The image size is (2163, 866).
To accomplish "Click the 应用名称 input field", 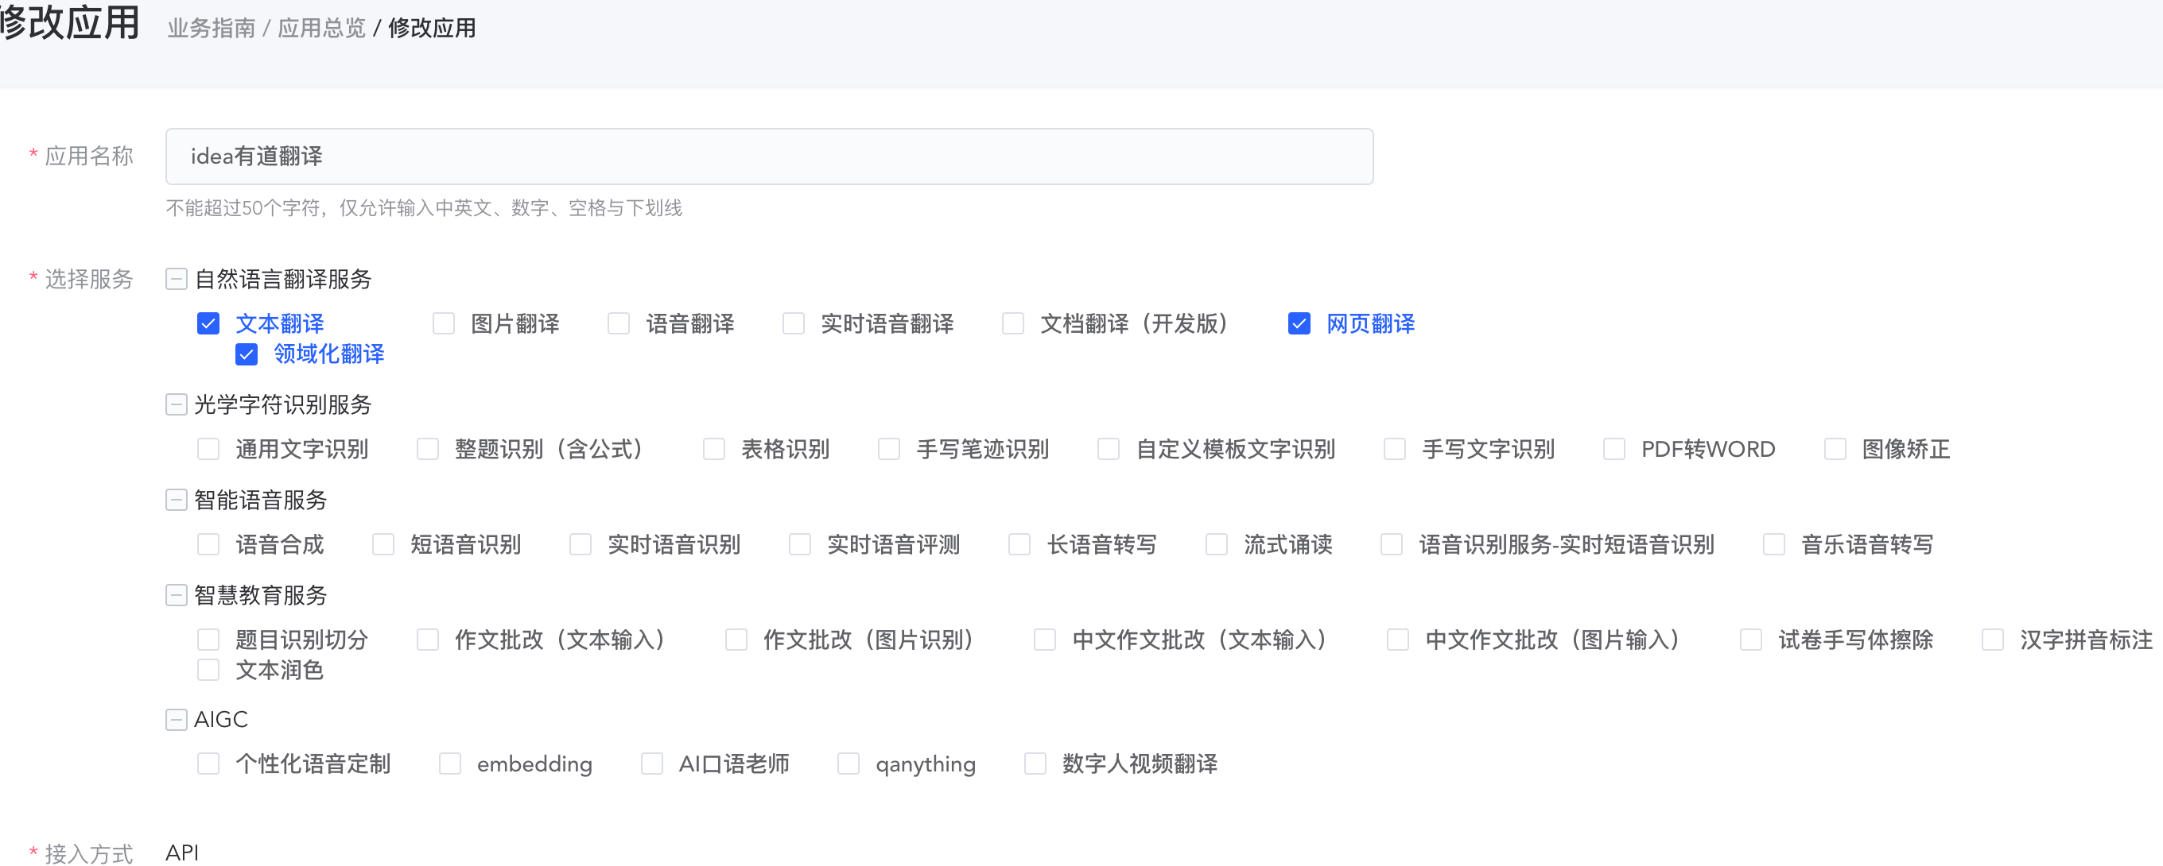I will [x=768, y=157].
